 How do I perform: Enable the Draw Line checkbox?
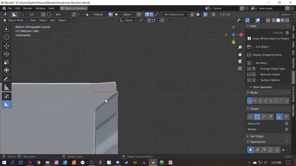click(x=287, y=124)
